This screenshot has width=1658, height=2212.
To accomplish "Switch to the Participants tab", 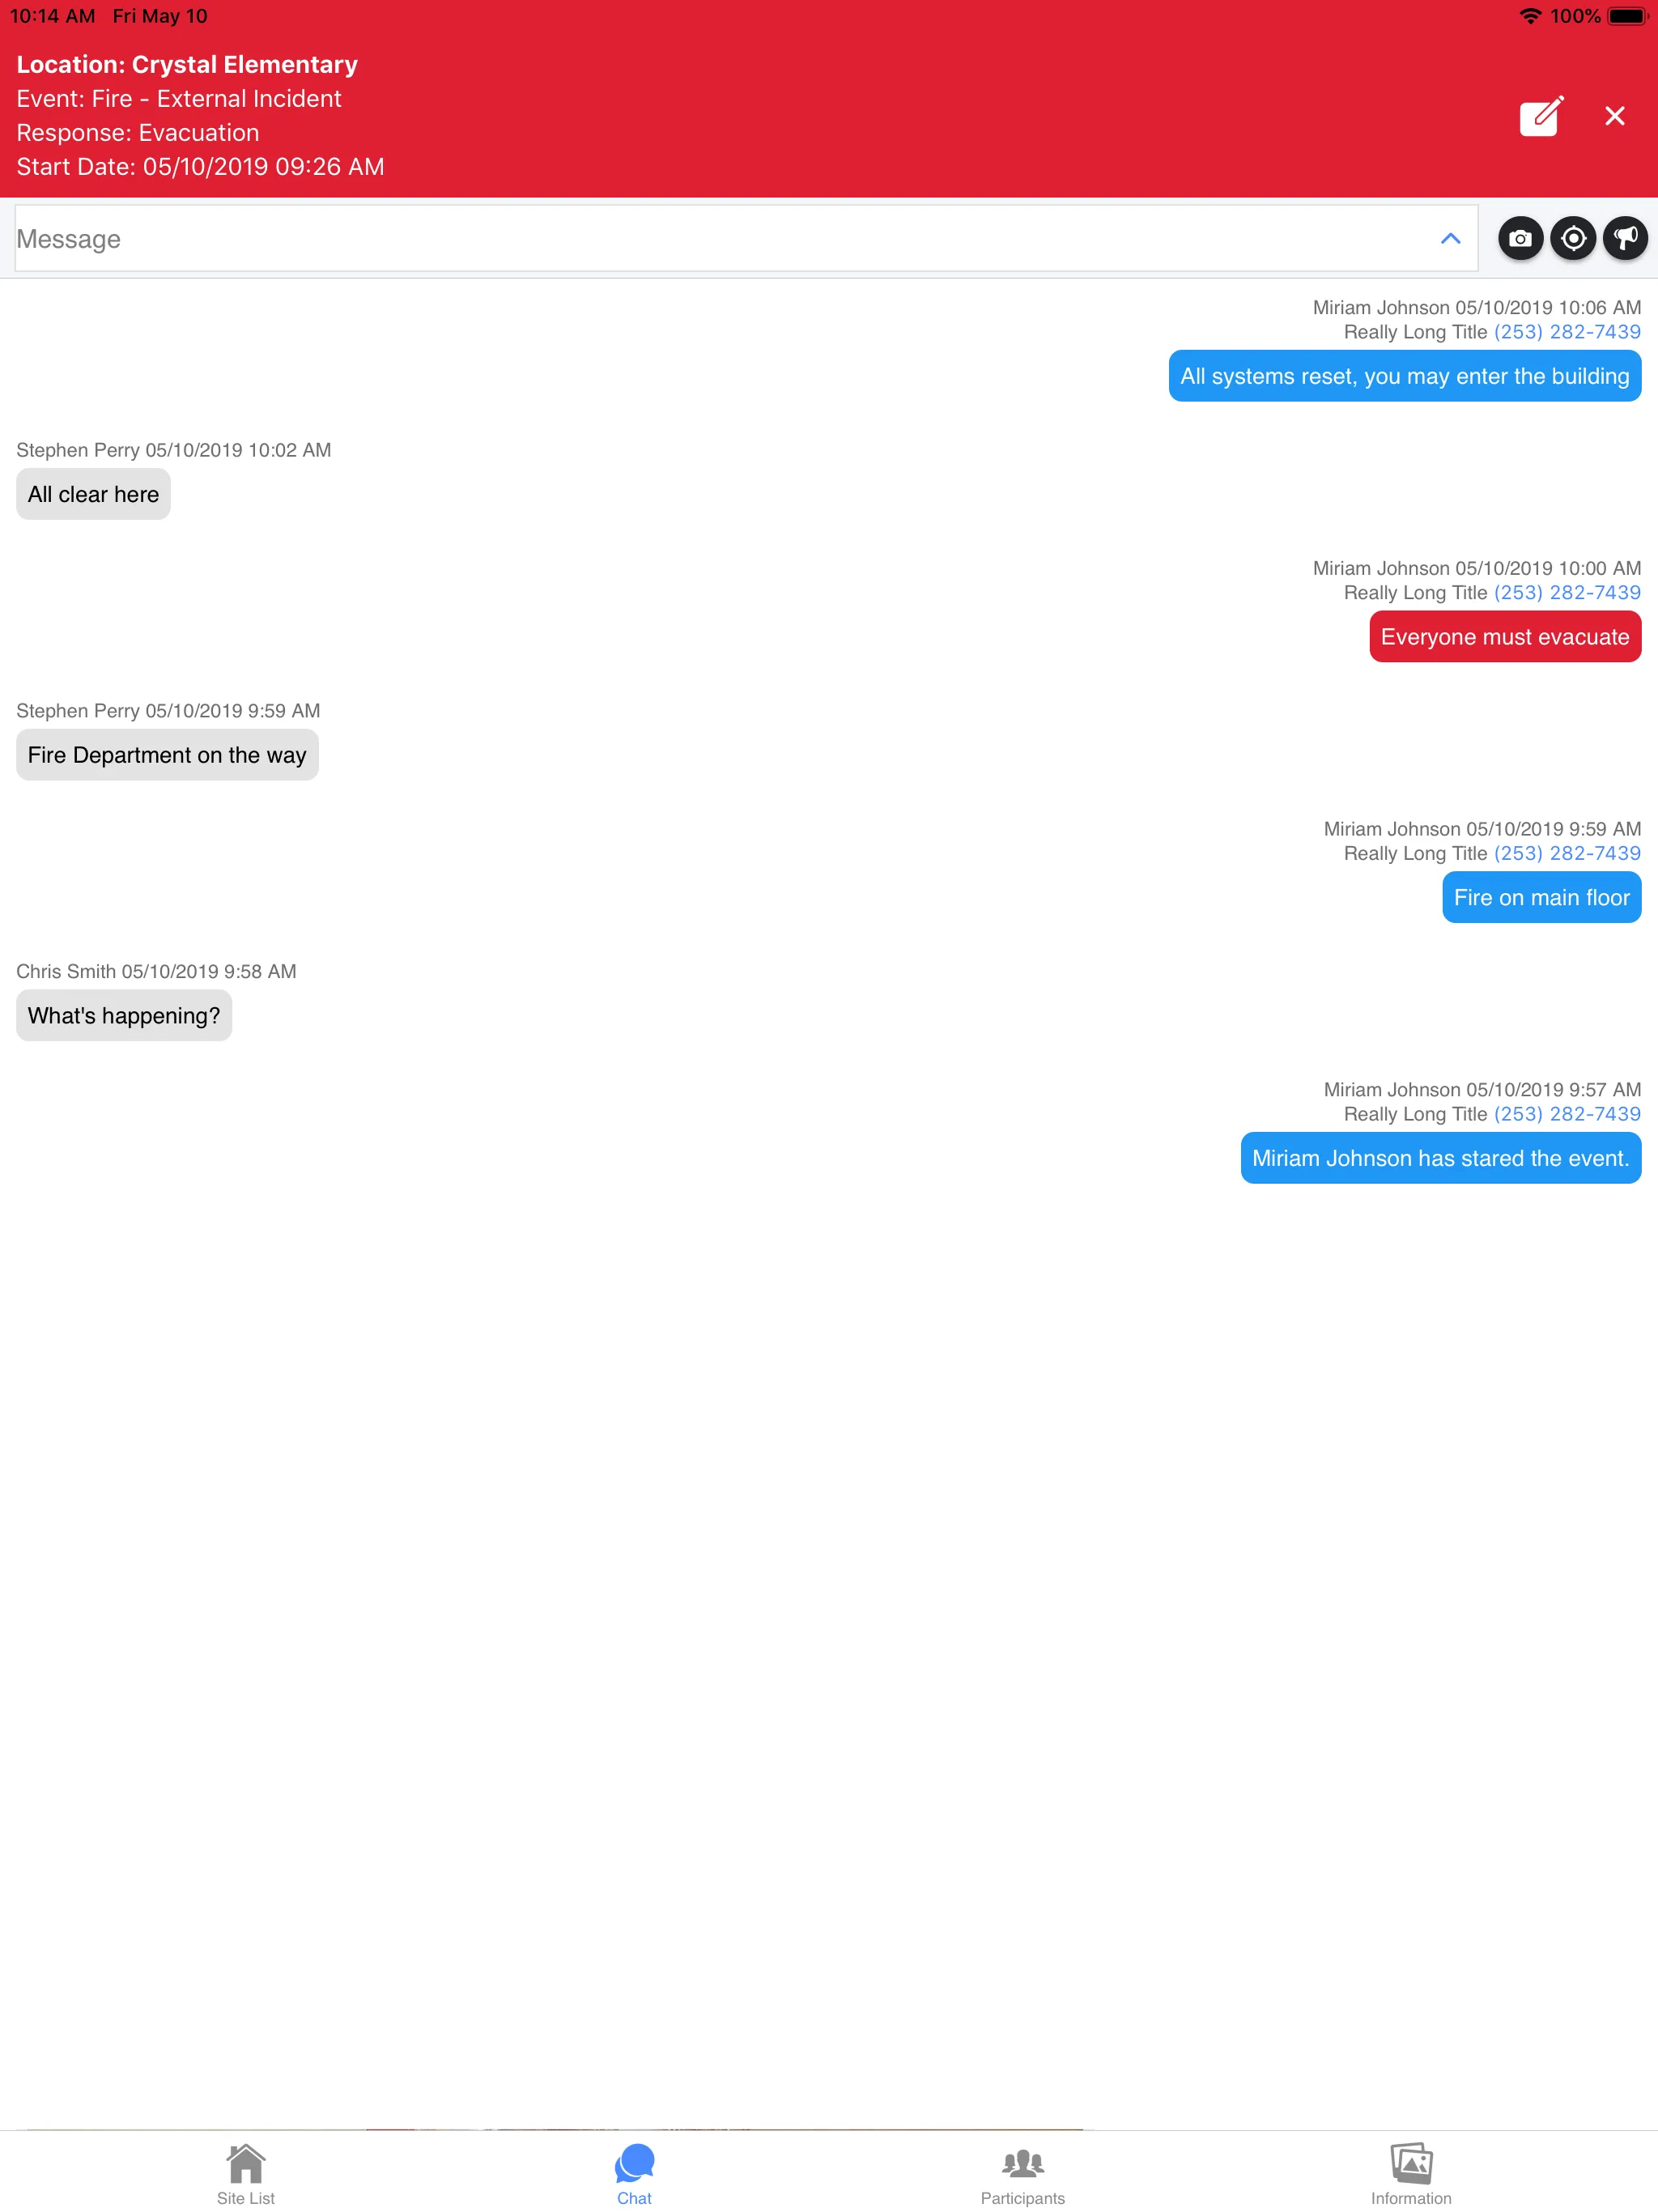I will [1022, 2174].
